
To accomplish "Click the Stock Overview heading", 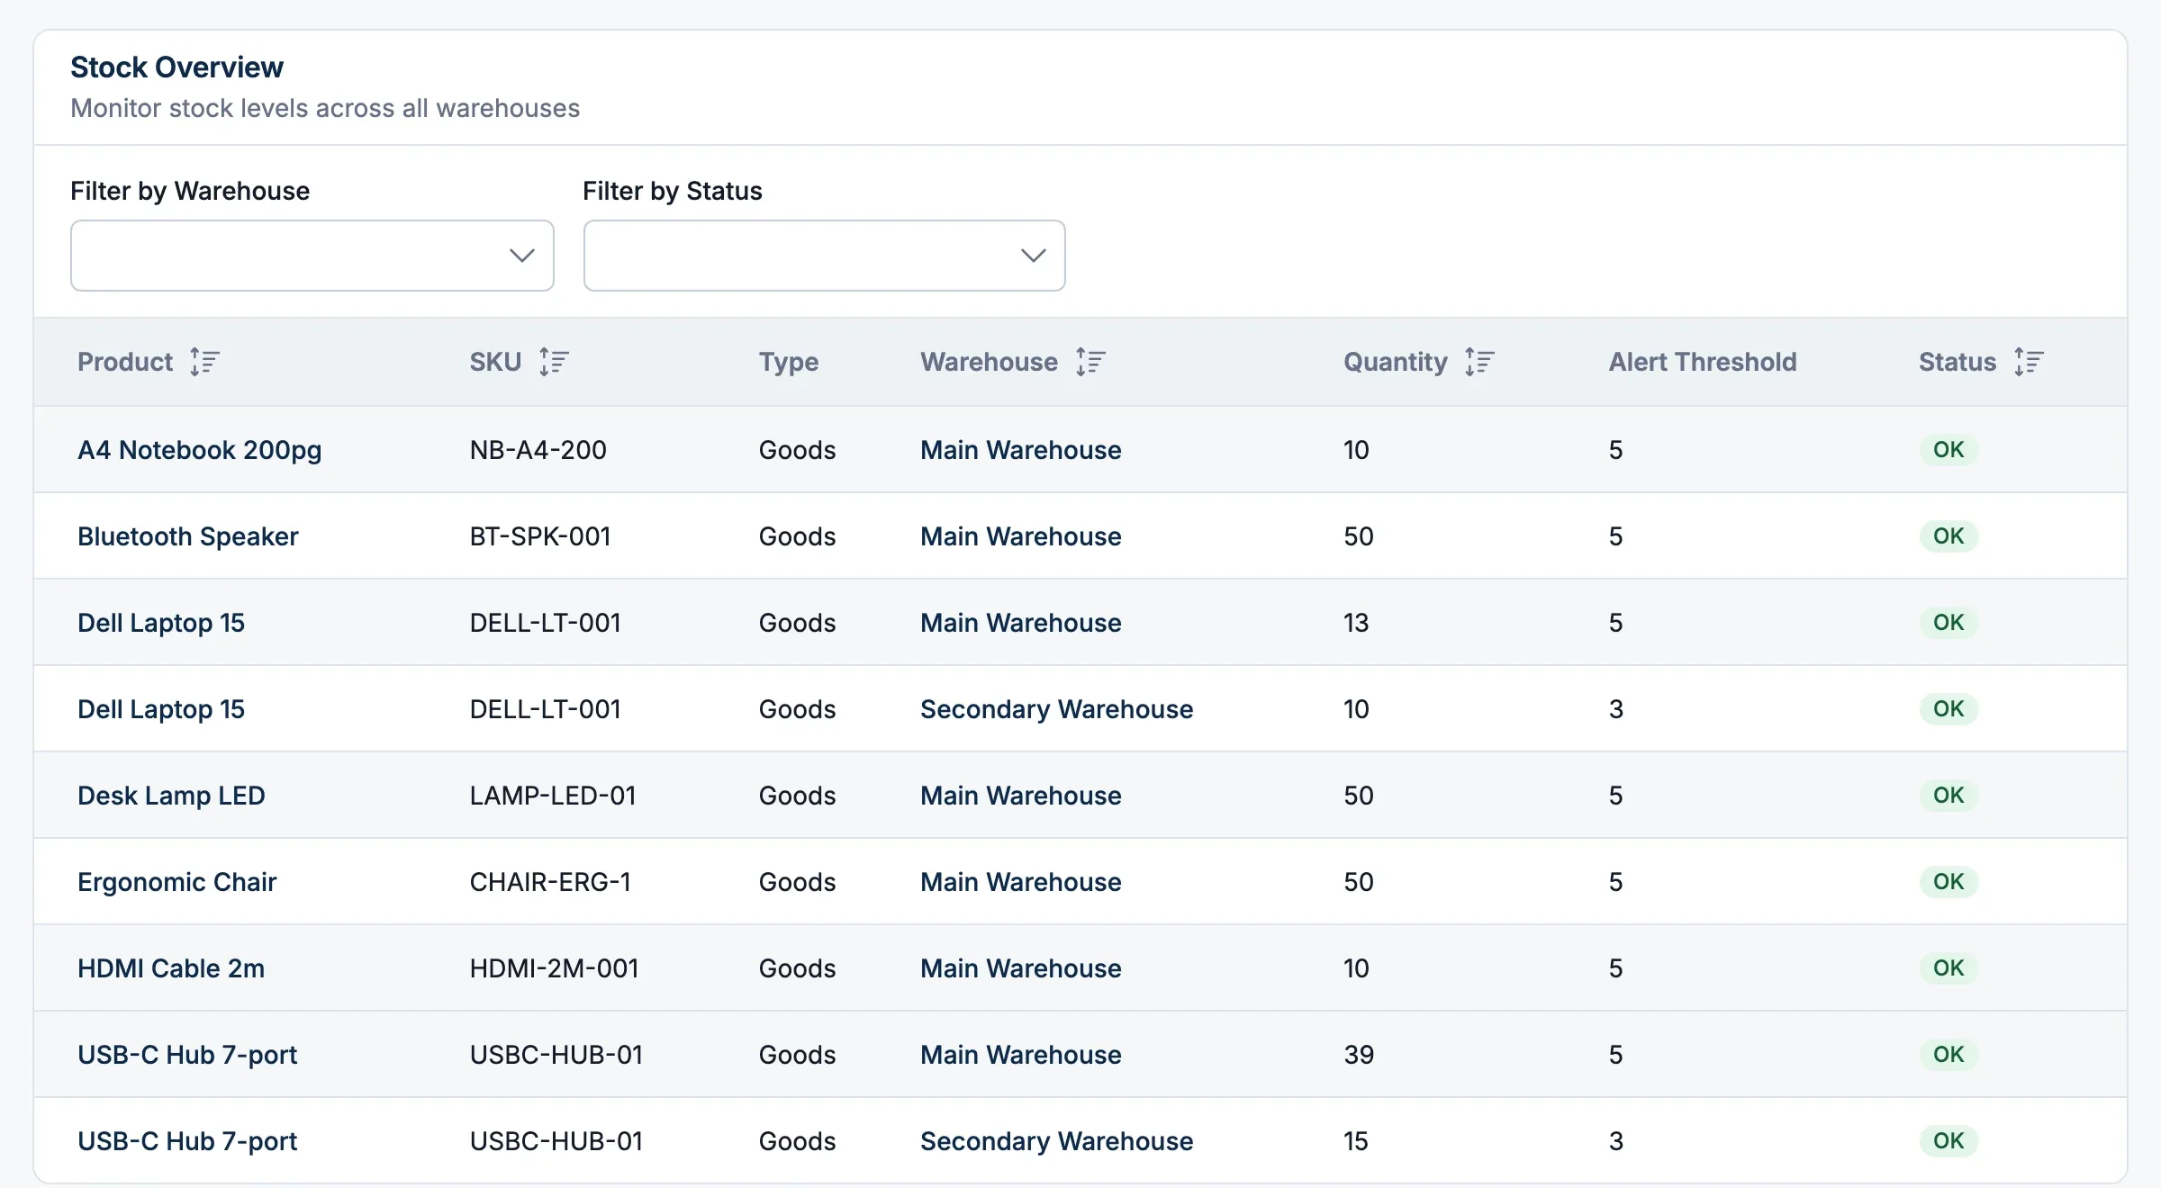I will click(x=176, y=67).
